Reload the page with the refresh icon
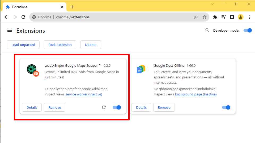The width and height of the screenshot is (255, 143). tap(23, 17)
